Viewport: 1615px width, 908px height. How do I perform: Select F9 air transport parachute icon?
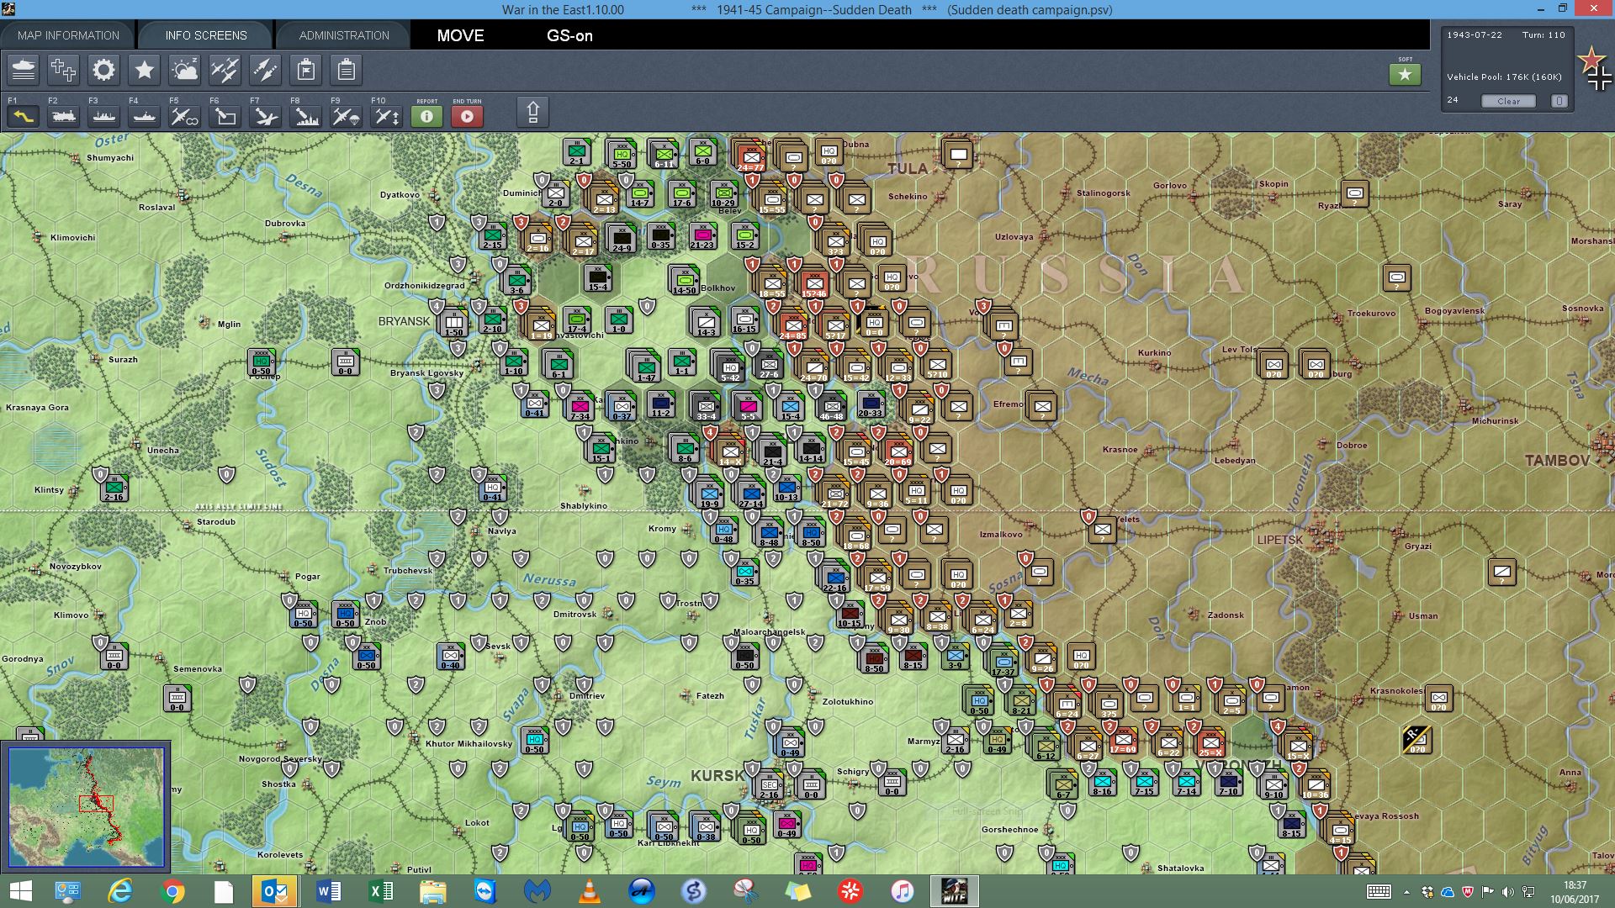(x=346, y=116)
